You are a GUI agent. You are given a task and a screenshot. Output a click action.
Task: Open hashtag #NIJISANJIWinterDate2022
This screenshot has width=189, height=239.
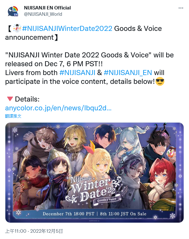coord(67,29)
